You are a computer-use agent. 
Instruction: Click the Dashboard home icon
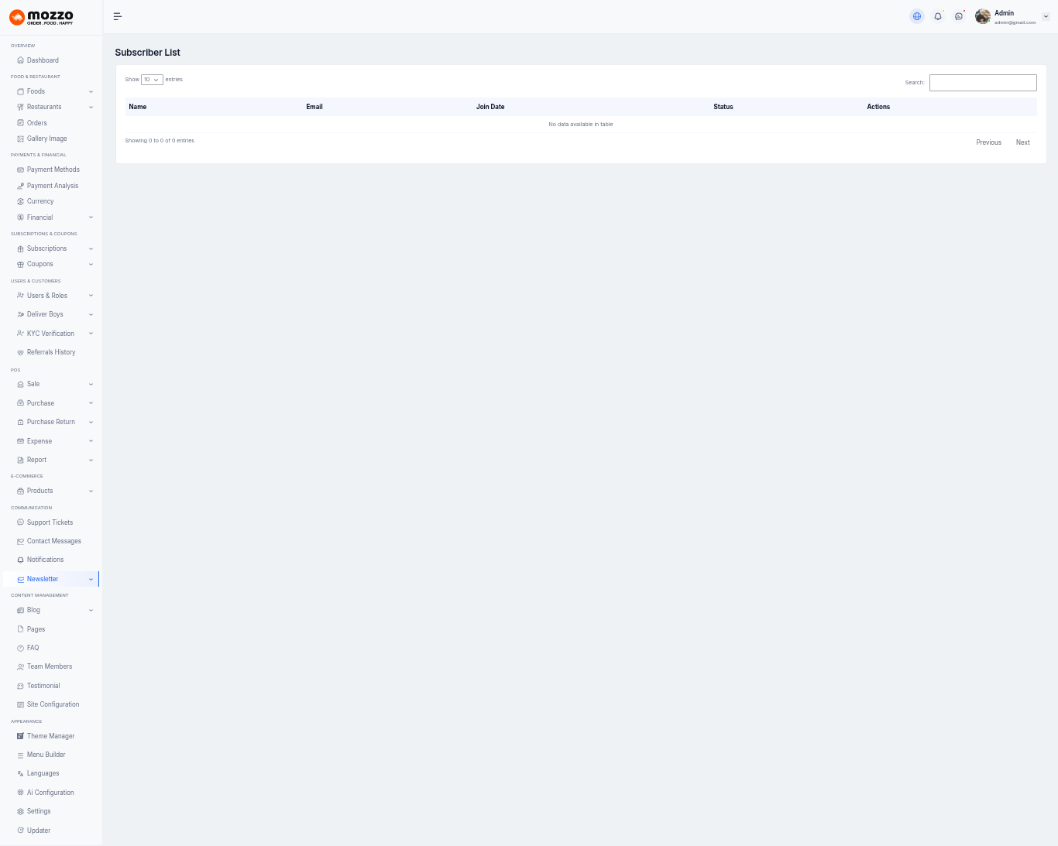[x=21, y=60]
